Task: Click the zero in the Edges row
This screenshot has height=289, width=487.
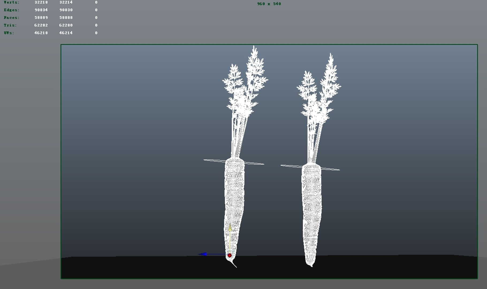Action: [x=96, y=10]
